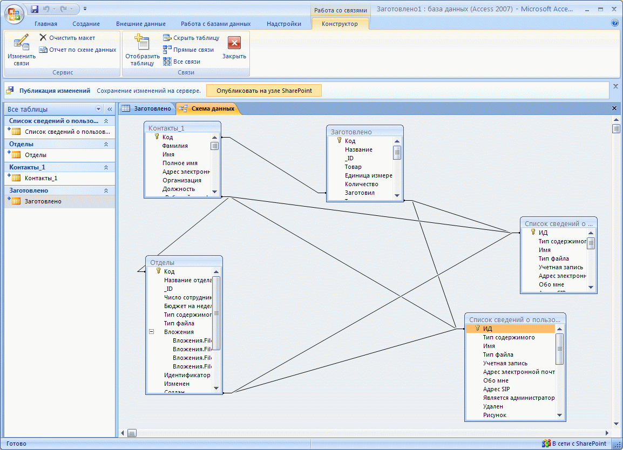Select Рисунок field in lower Список сведений
623x450 pixels.
[x=495, y=415]
